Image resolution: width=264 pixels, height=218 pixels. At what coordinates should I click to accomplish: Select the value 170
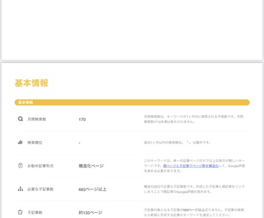82,119
